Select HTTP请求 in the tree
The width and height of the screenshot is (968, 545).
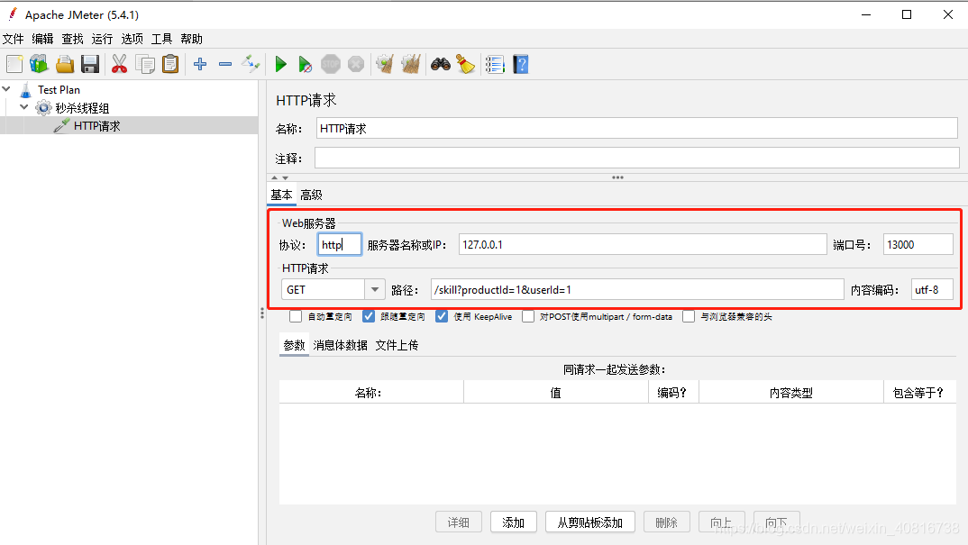(97, 126)
